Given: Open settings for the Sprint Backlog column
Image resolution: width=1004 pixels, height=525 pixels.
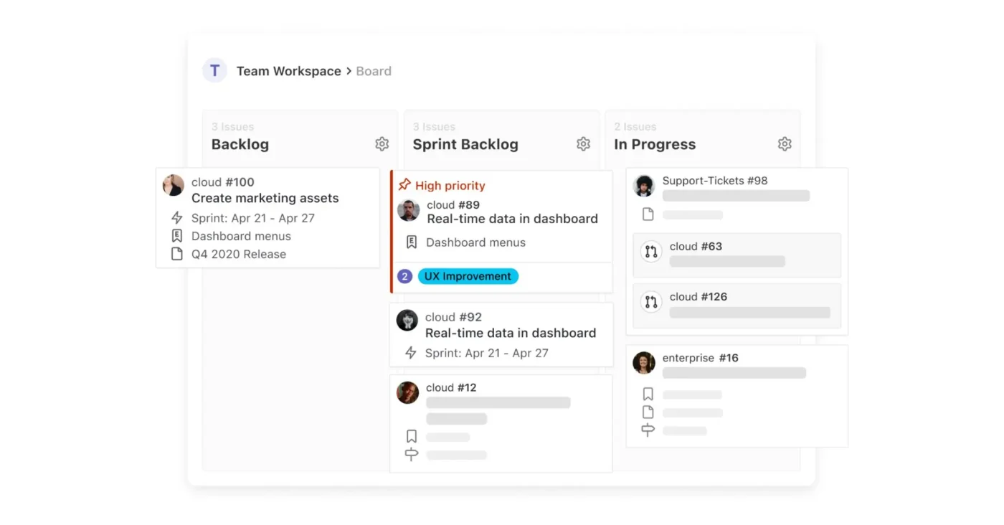Looking at the screenshot, I should [583, 143].
